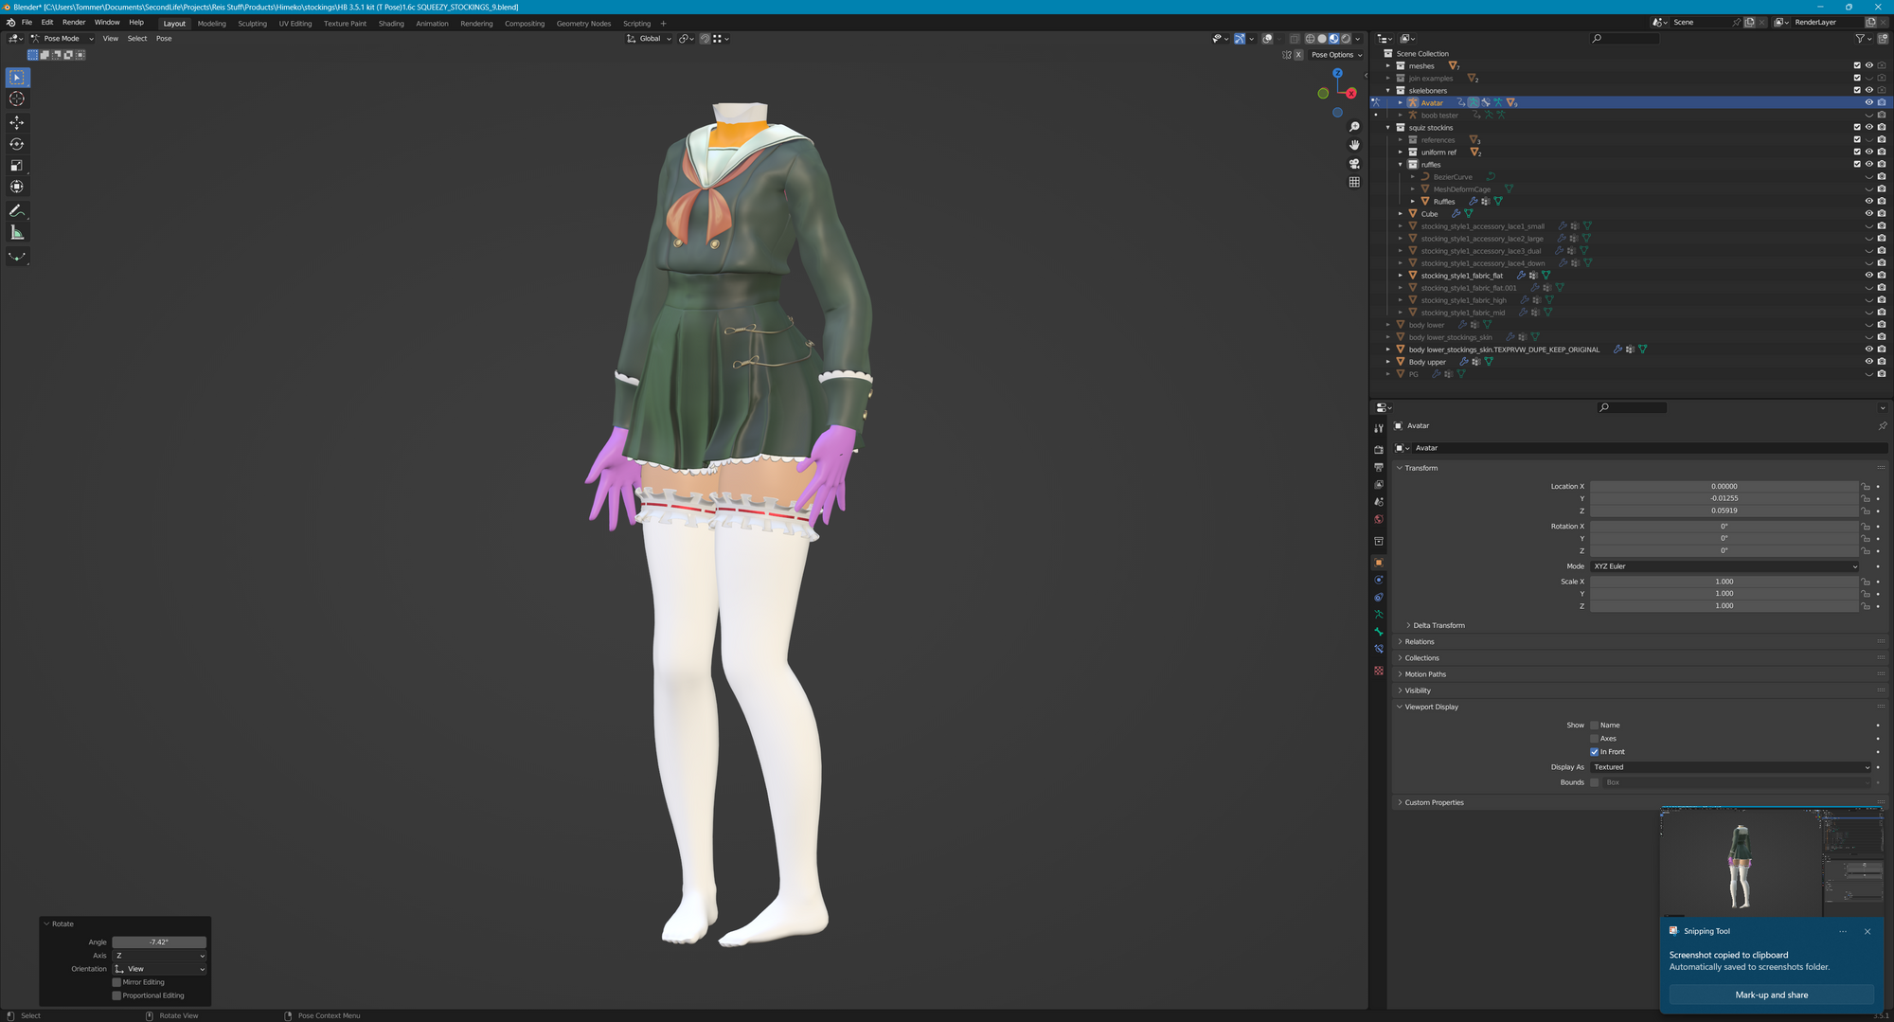Open the Render menu
The width and height of the screenshot is (1894, 1022).
click(74, 23)
